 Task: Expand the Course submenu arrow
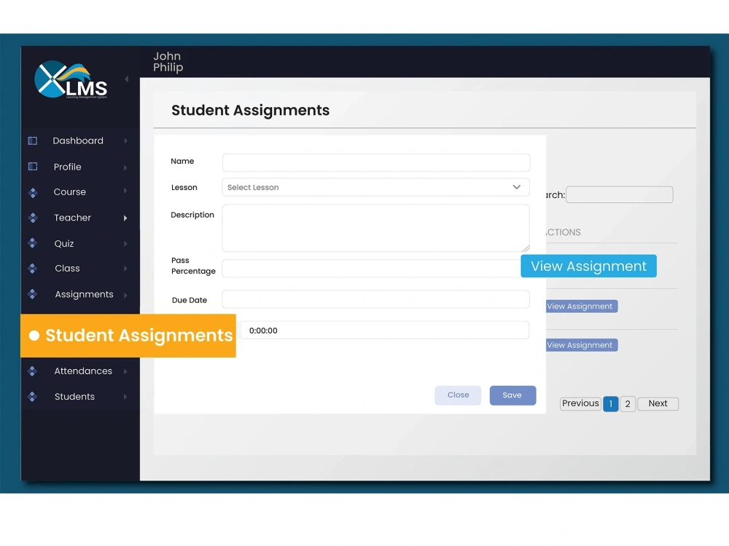125,191
